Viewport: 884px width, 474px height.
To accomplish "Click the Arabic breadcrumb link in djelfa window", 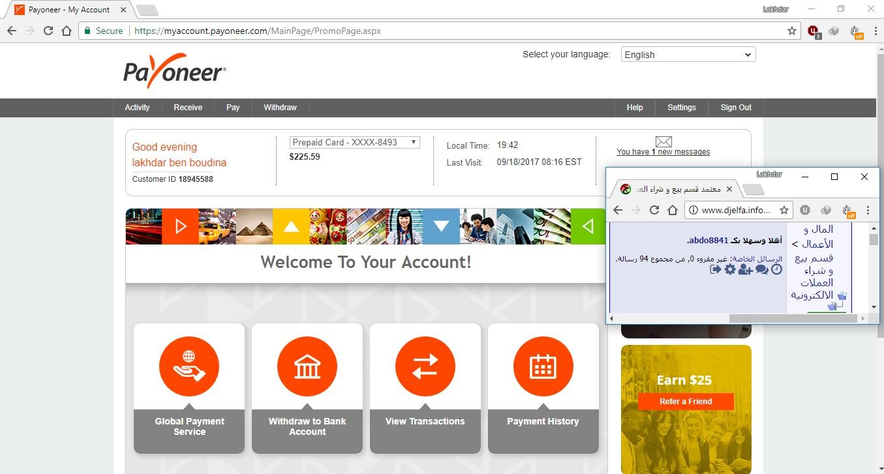I will [813, 263].
